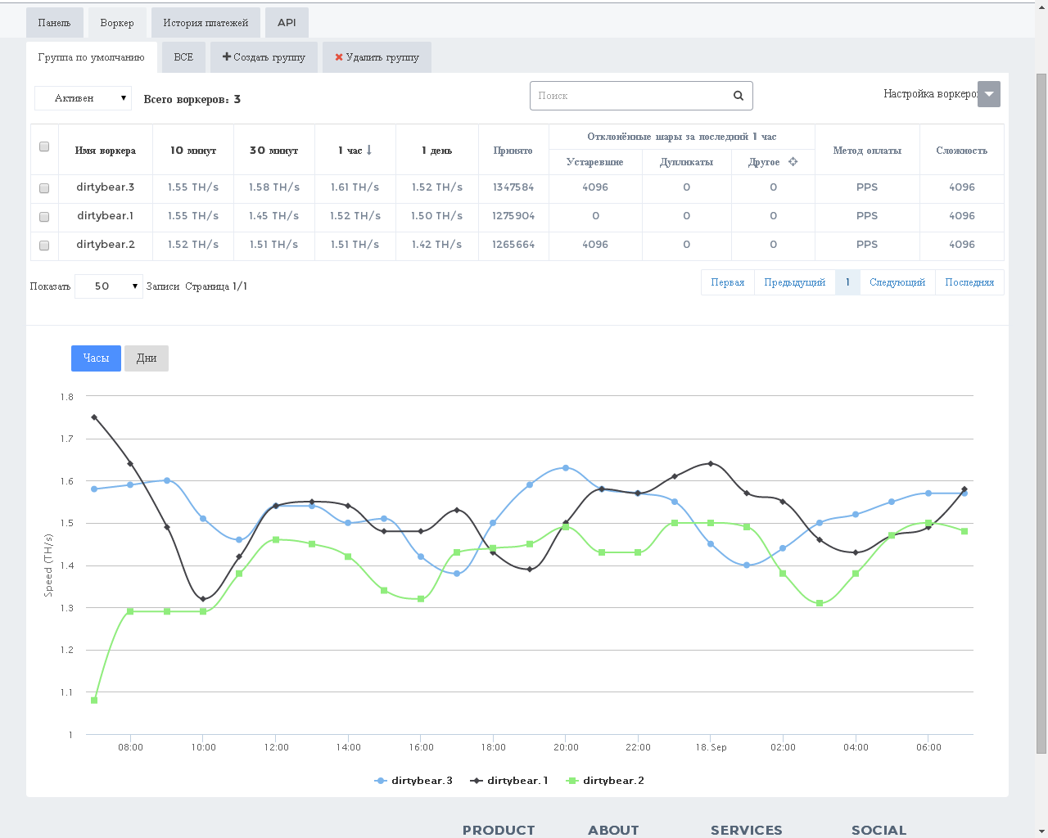Screen dimensions: 1048x838
Task: Click the red X icon on Удалить группу
Action: point(339,57)
